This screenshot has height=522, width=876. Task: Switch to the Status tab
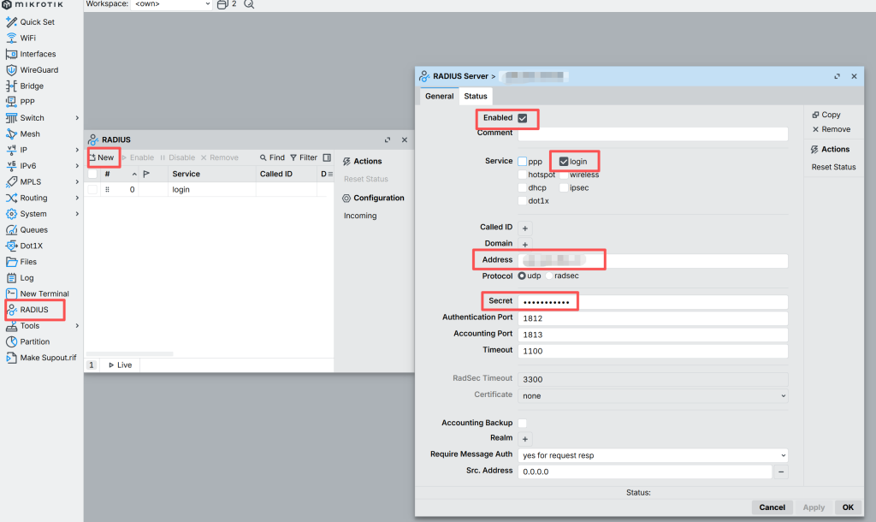point(476,97)
